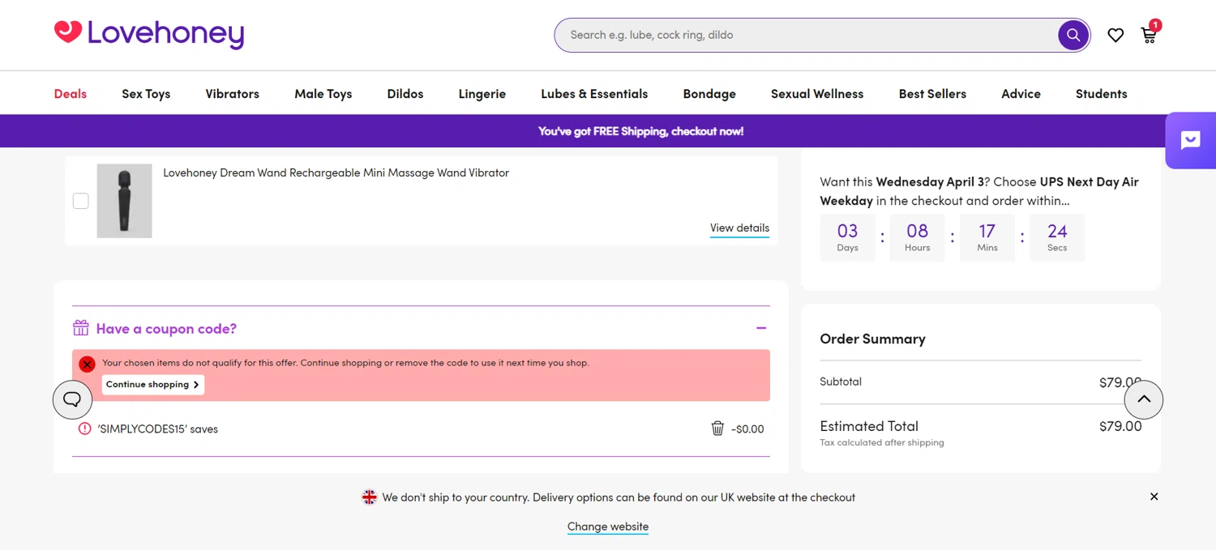The width and height of the screenshot is (1216, 550).
Task: Open the purple chat widget on right edge
Action: [1190, 140]
